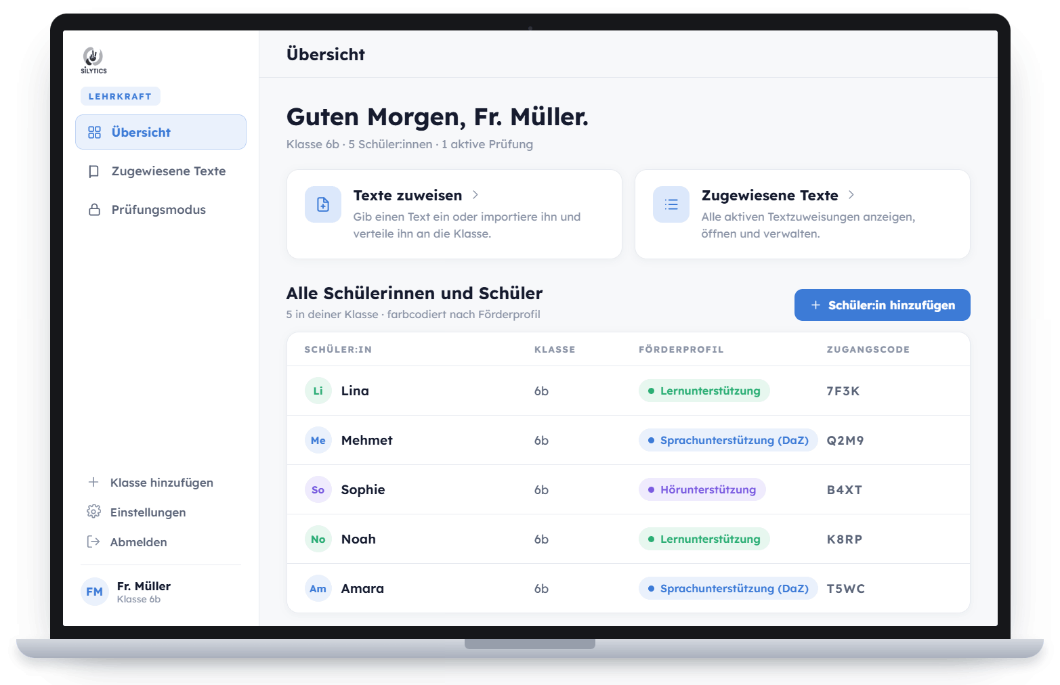Screen dimensions: 1060x685
Task: Click Amara's Sprachunterstützung (DaZ) badge
Action: click(728, 588)
